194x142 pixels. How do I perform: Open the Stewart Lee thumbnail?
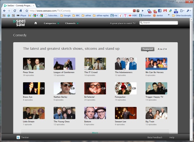pos(126,113)
